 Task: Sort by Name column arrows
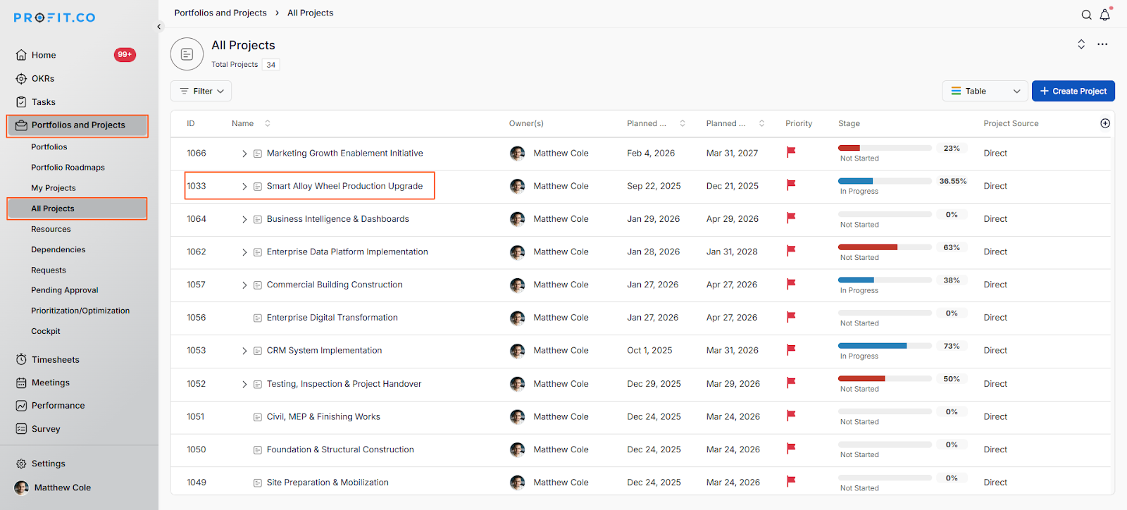pos(268,123)
